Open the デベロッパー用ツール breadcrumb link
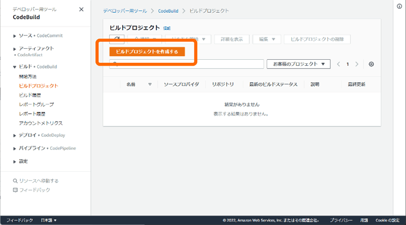Image resolution: width=406 pixels, height=225 pixels. (125, 11)
